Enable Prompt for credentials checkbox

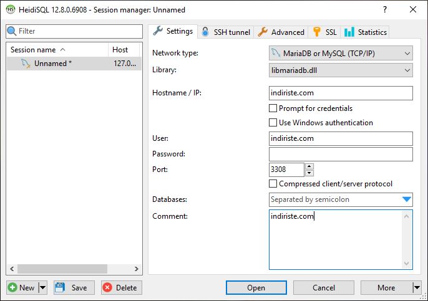click(x=273, y=108)
